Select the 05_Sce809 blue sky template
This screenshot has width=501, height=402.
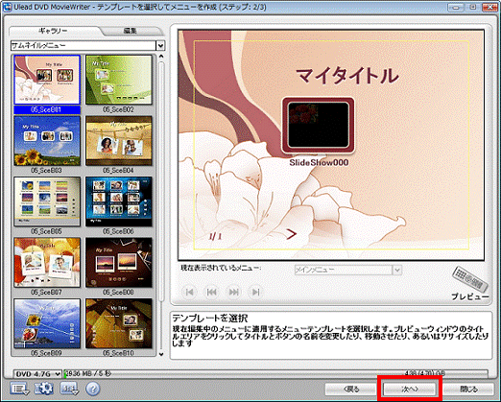click(x=47, y=323)
